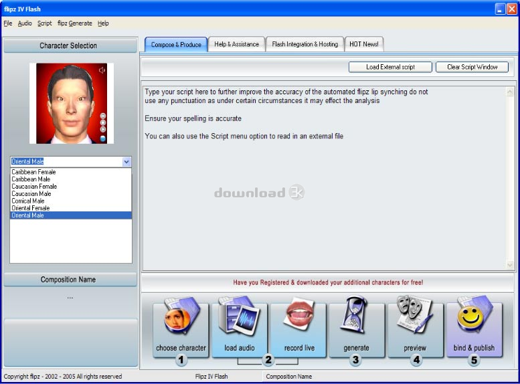Screen dimensions: 520x384
Task: Click rewind control on character preview
Action: pyautogui.click(x=103, y=116)
